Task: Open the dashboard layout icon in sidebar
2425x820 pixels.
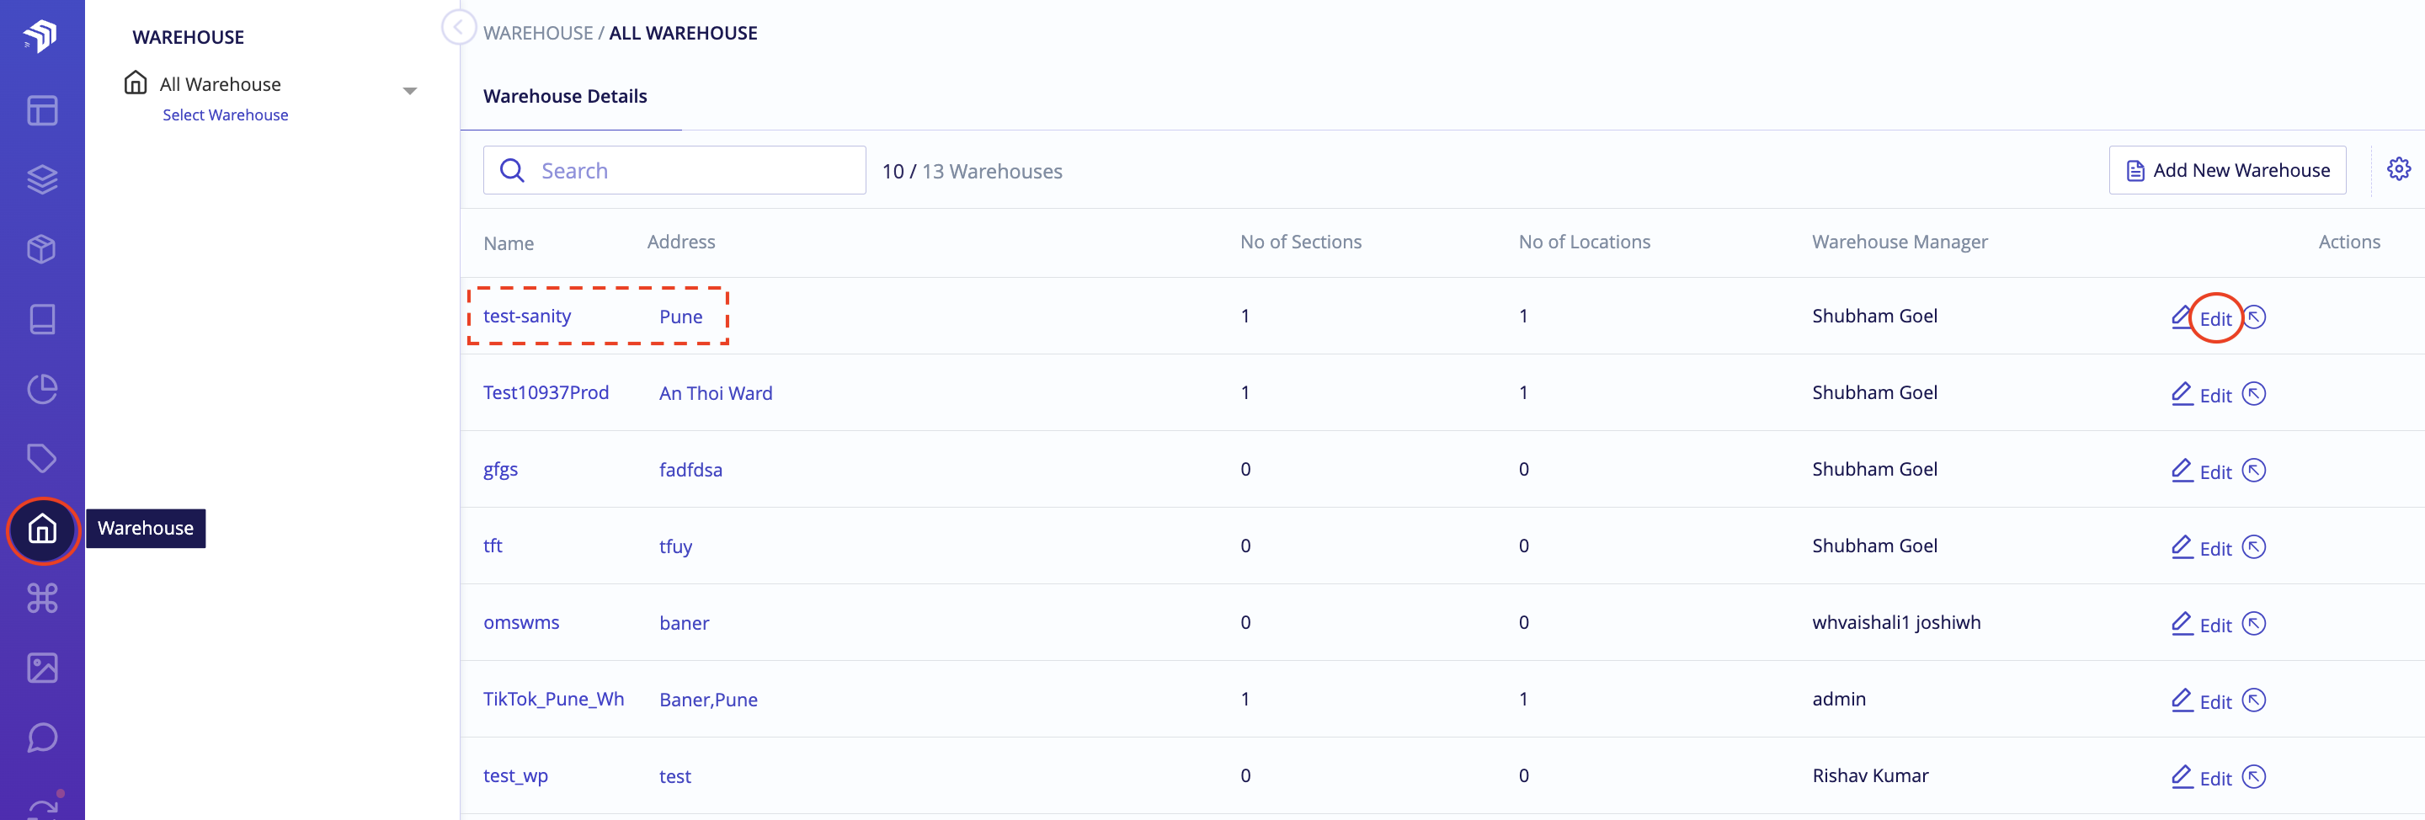Action: [x=42, y=110]
